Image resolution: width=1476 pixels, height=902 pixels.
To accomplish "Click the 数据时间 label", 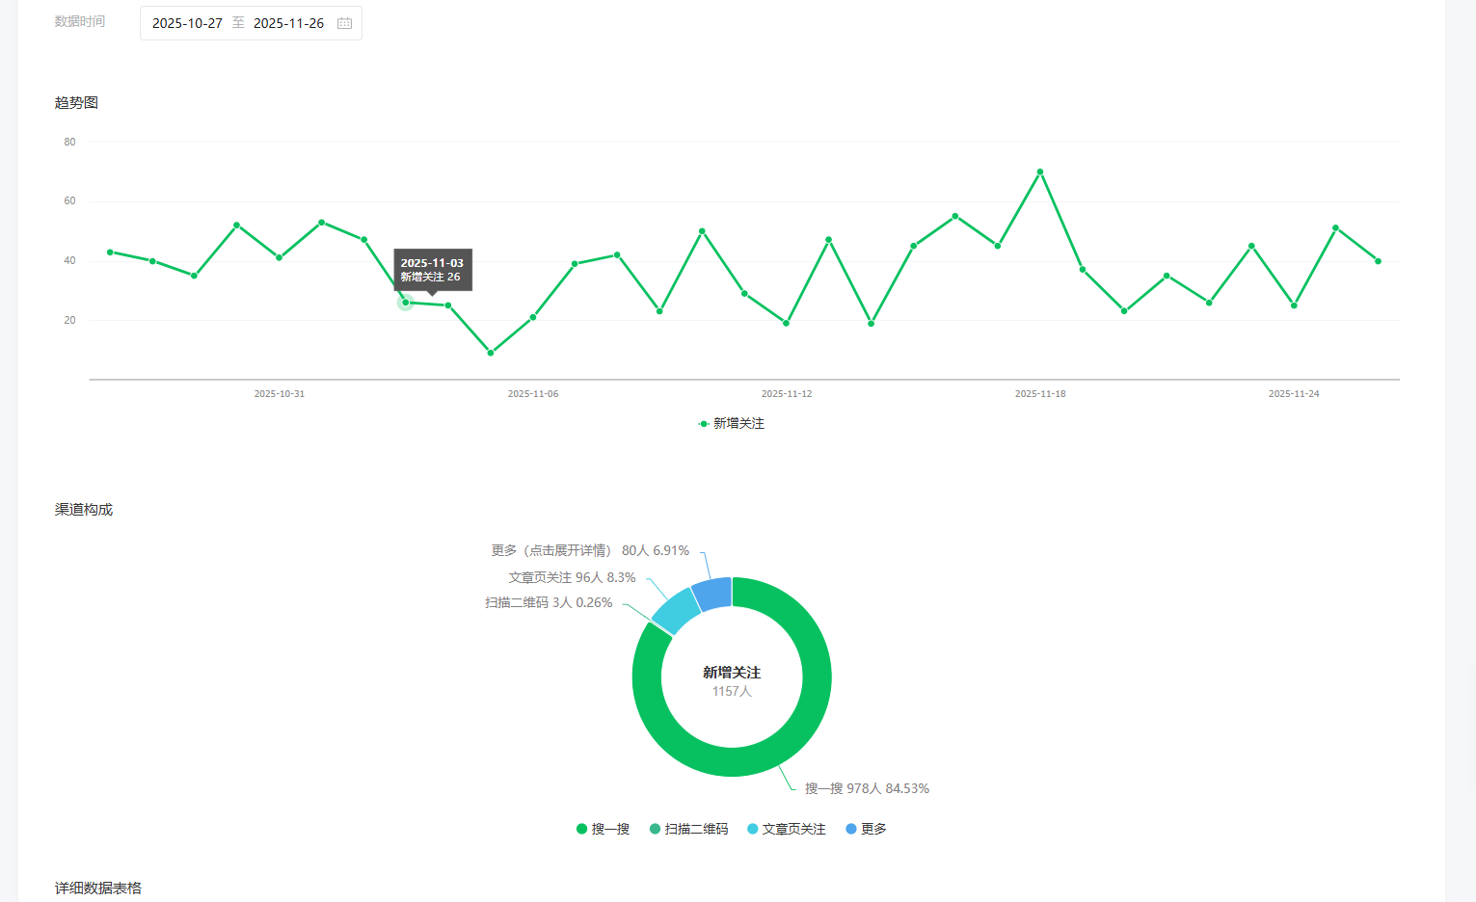I will (x=80, y=21).
